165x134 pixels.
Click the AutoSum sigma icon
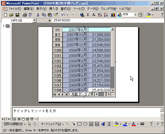pyautogui.click(x=88, y=15)
